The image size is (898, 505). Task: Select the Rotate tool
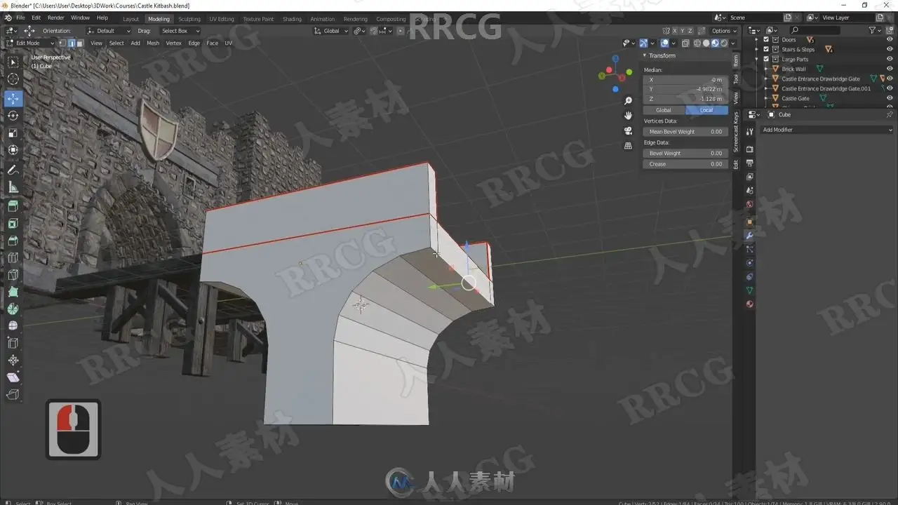[13, 116]
